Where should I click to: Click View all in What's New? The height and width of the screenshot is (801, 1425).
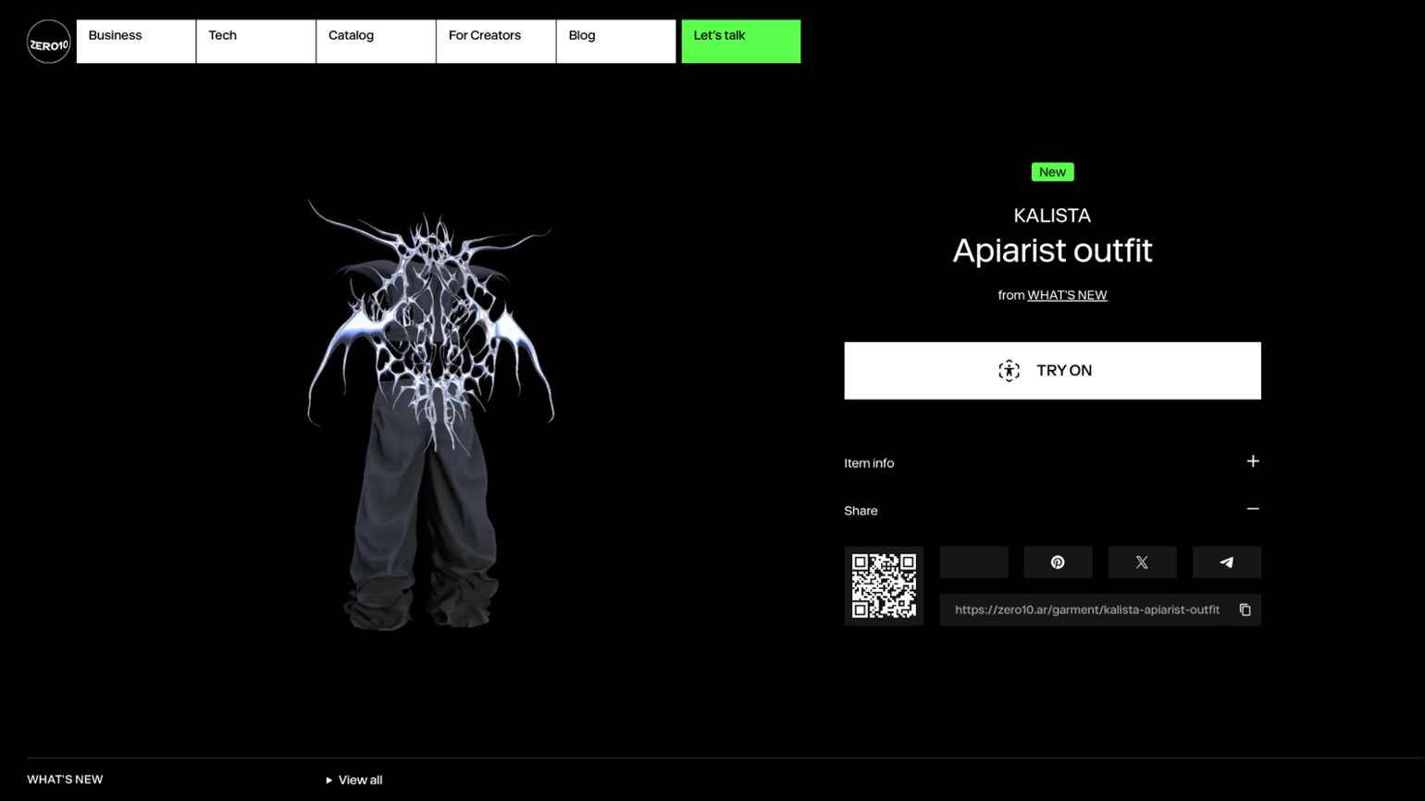tap(354, 780)
